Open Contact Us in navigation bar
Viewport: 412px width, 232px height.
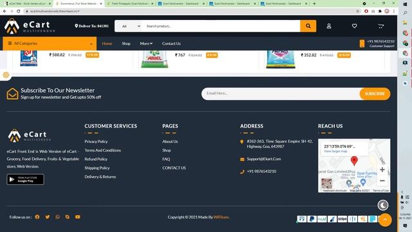[171, 43]
